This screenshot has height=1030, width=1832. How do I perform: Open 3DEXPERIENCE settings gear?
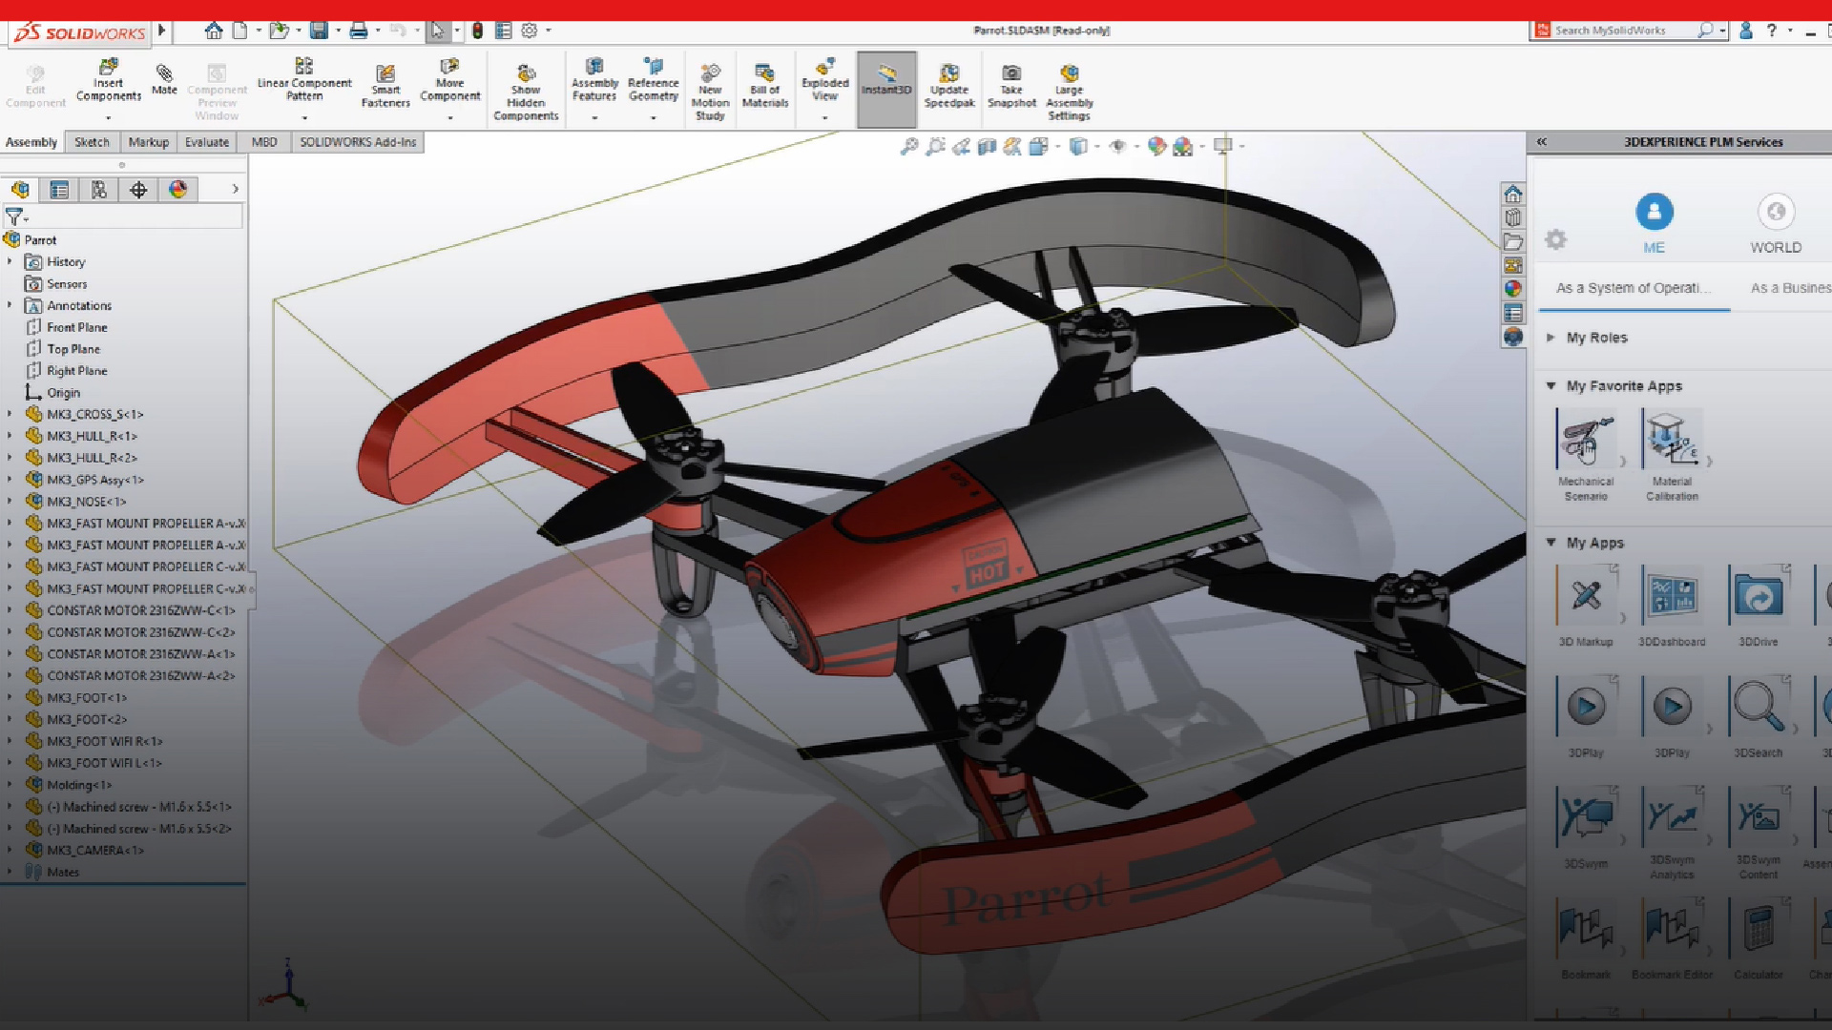pyautogui.click(x=1555, y=239)
